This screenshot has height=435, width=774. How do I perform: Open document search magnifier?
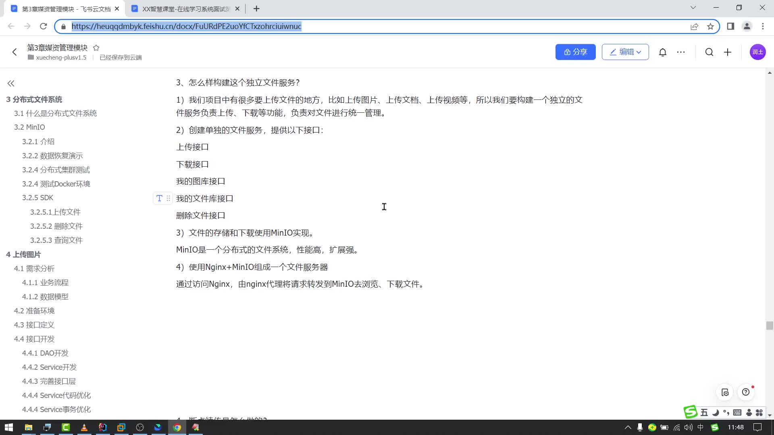pos(709,52)
